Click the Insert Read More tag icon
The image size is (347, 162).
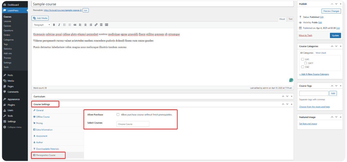click(x=101, y=25)
